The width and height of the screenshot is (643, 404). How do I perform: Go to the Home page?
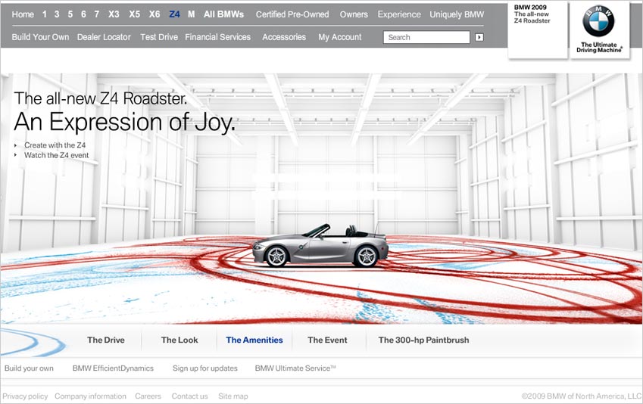23,14
